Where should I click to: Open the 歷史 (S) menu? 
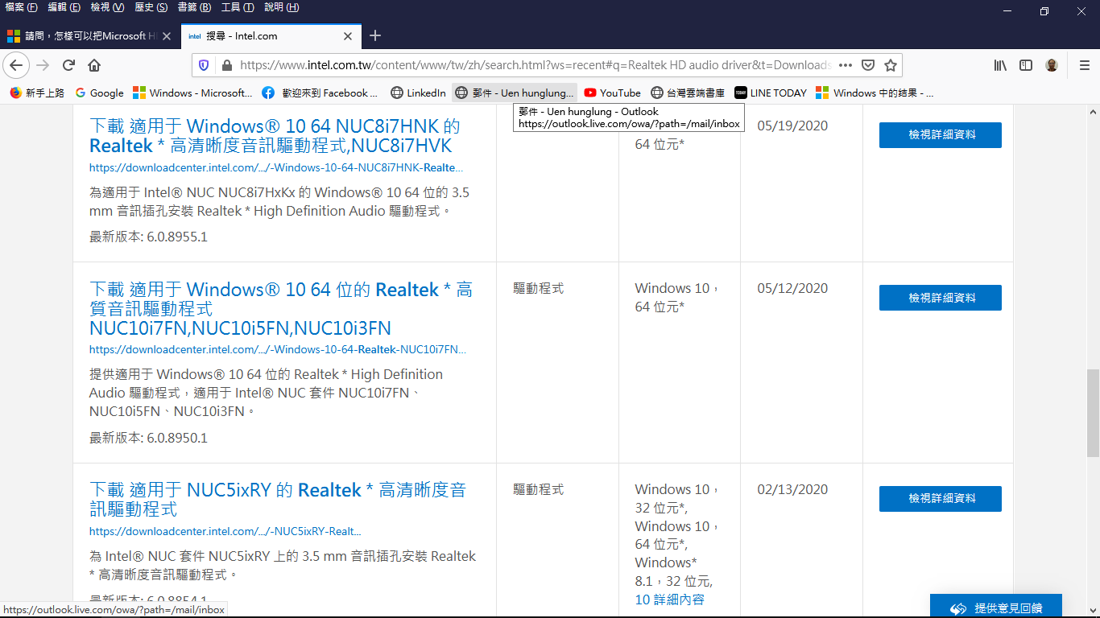[x=151, y=7]
